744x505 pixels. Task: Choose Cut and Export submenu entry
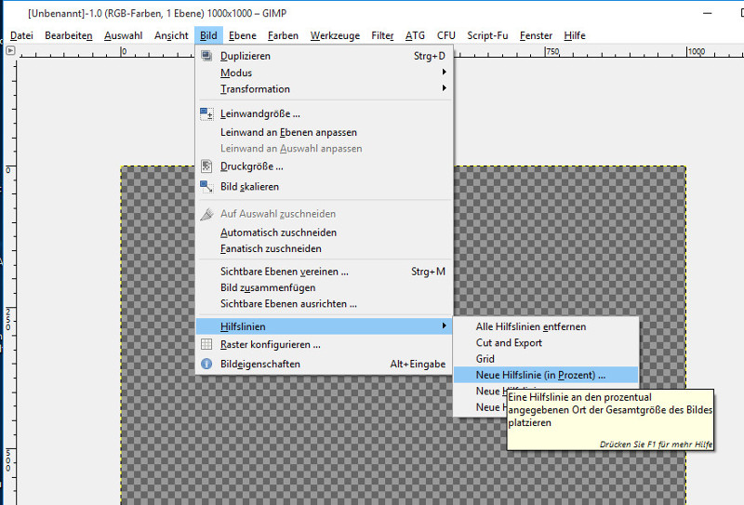point(546,342)
